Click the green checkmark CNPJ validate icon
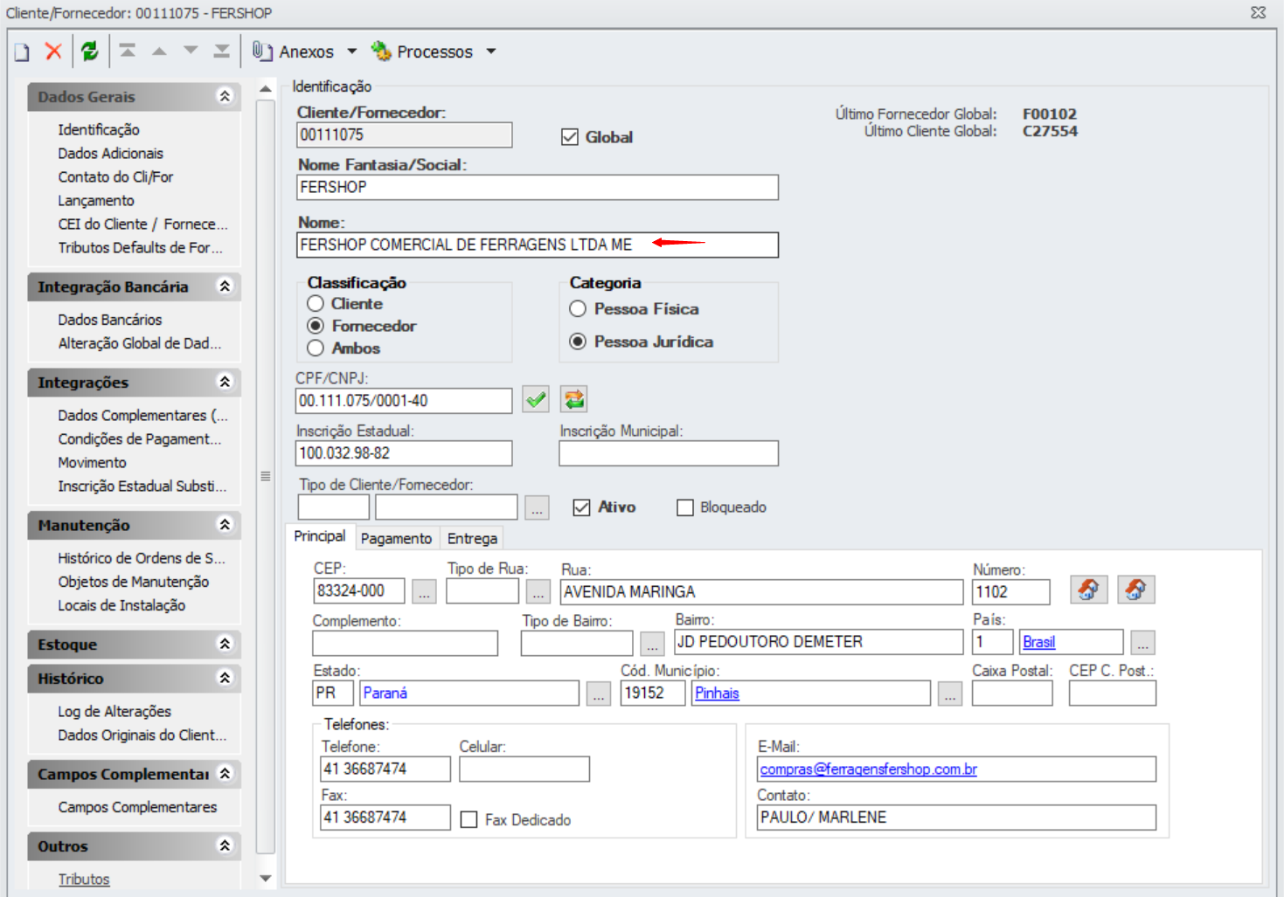Screen dimensions: 1284x897 pos(536,400)
